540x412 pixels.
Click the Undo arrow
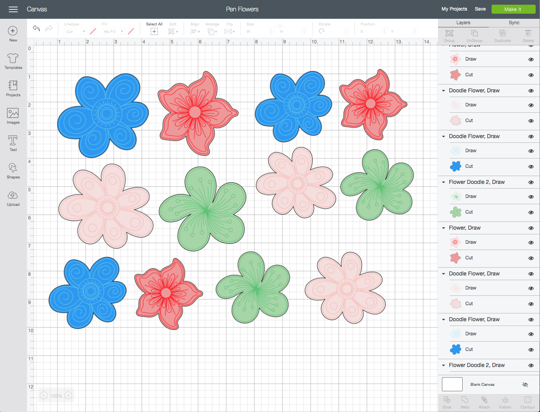(36, 28)
